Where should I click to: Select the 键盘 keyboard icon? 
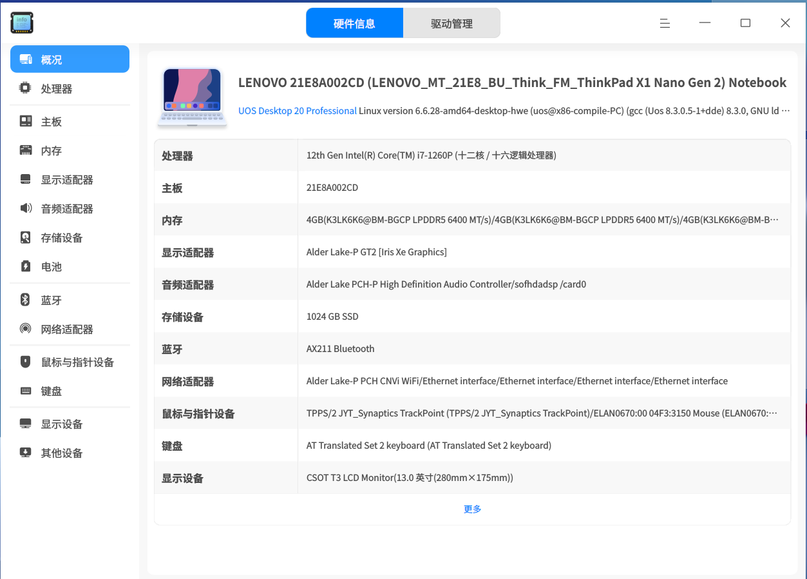pos(26,391)
